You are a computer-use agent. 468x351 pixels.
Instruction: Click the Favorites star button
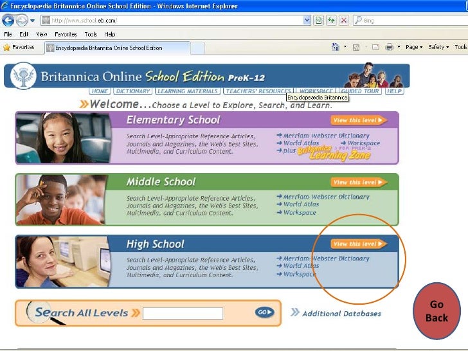[x=19, y=47]
